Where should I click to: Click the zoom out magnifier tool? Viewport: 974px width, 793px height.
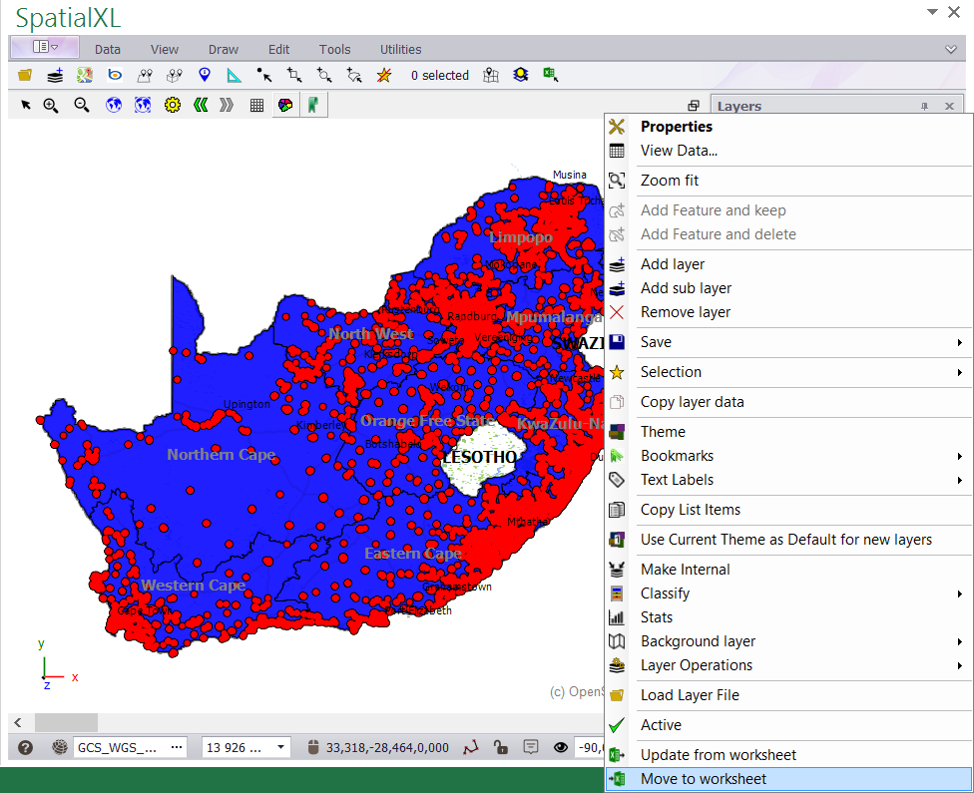pos(82,105)
